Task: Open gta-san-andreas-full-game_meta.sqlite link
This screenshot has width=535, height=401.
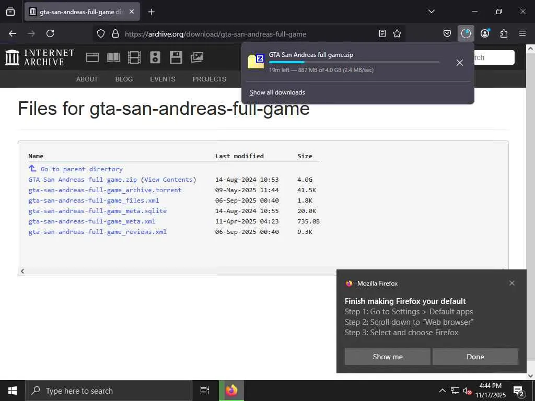Action: (x=98, y=211)
